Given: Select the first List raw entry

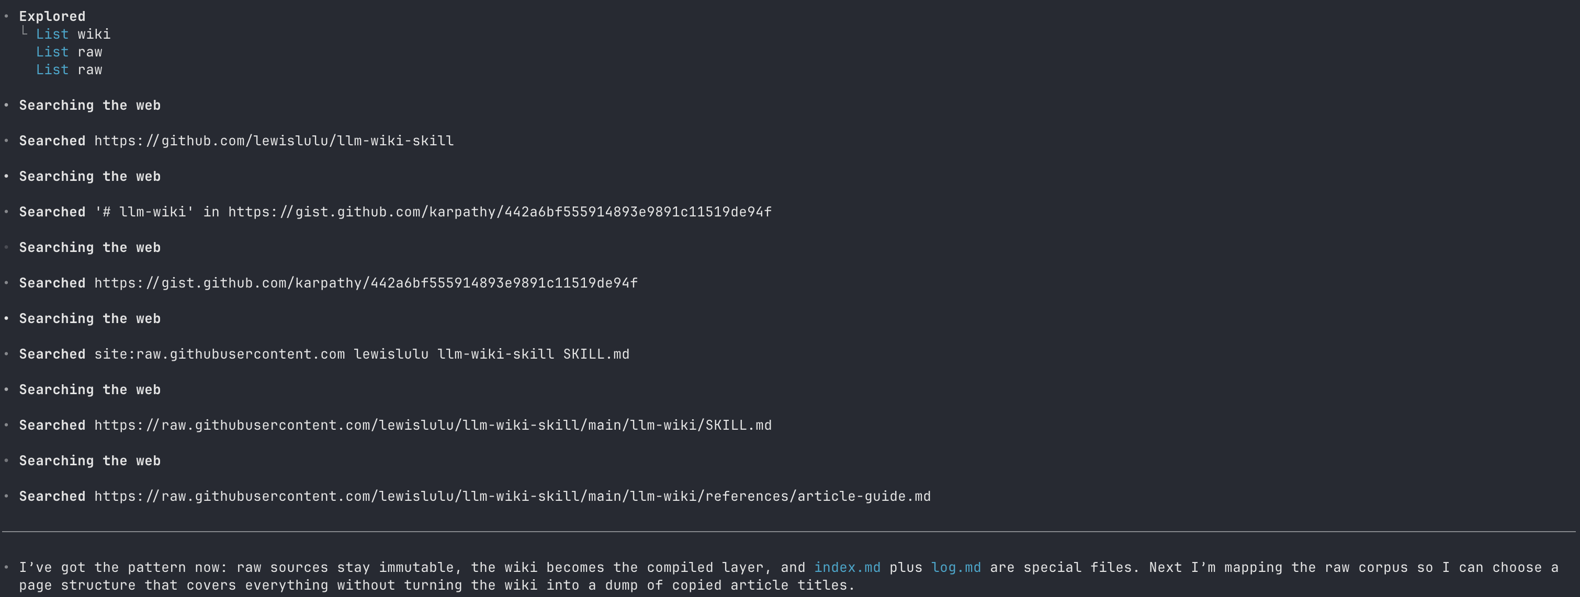Looking at the screenshot, I should 69,52.
